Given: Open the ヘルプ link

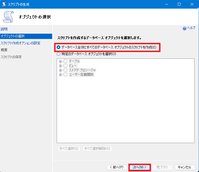Looking at the screenshot, I should click(191, 28).
